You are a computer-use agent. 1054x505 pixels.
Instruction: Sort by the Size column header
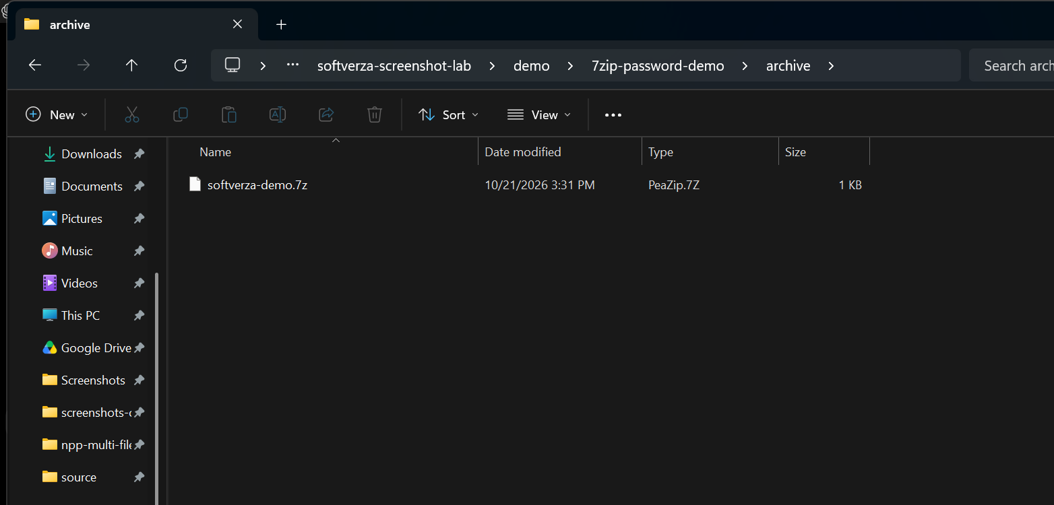pos(795,152)
